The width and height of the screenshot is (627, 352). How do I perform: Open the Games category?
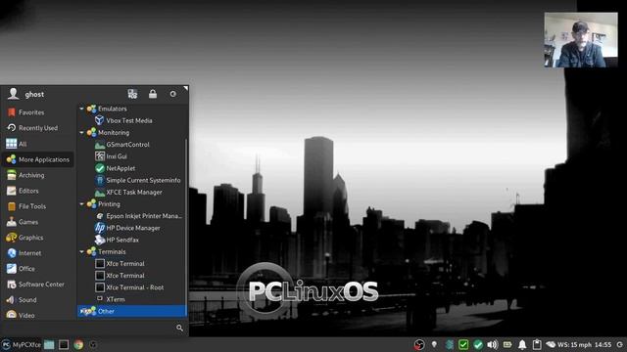(38, 222)
